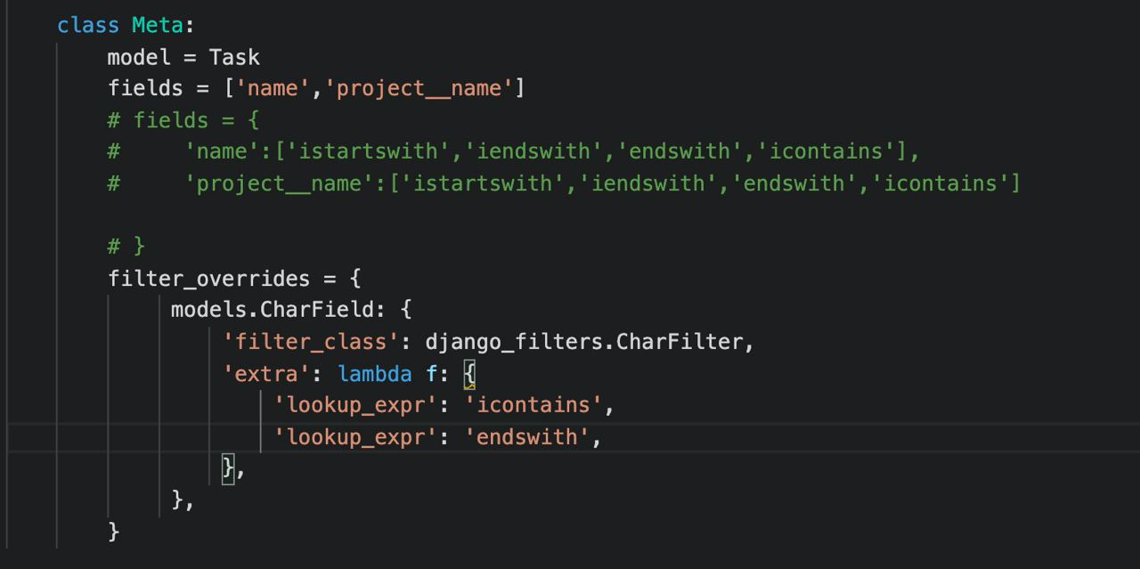Viewport: 1140px width, 569px height.
Task: Click 'fields' on the uncommented list line
Action: 145,88
